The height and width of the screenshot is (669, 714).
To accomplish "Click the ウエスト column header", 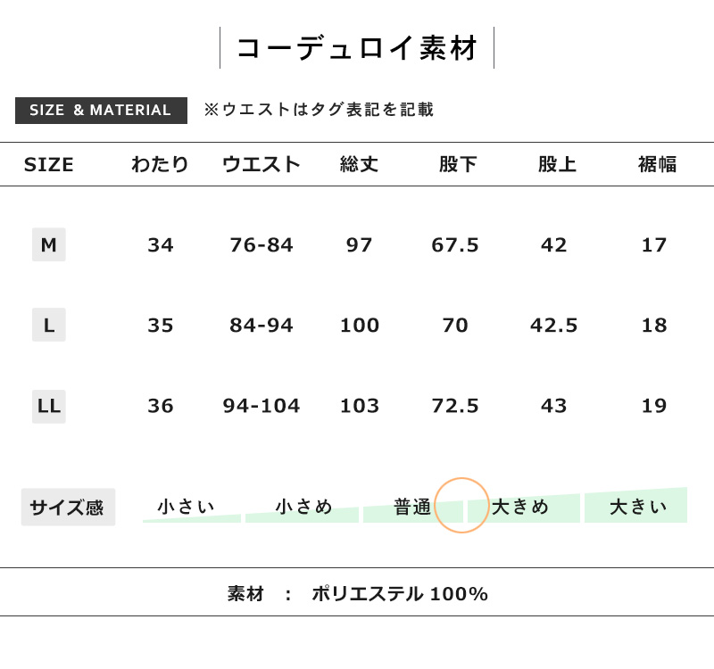I will point(262,164).
